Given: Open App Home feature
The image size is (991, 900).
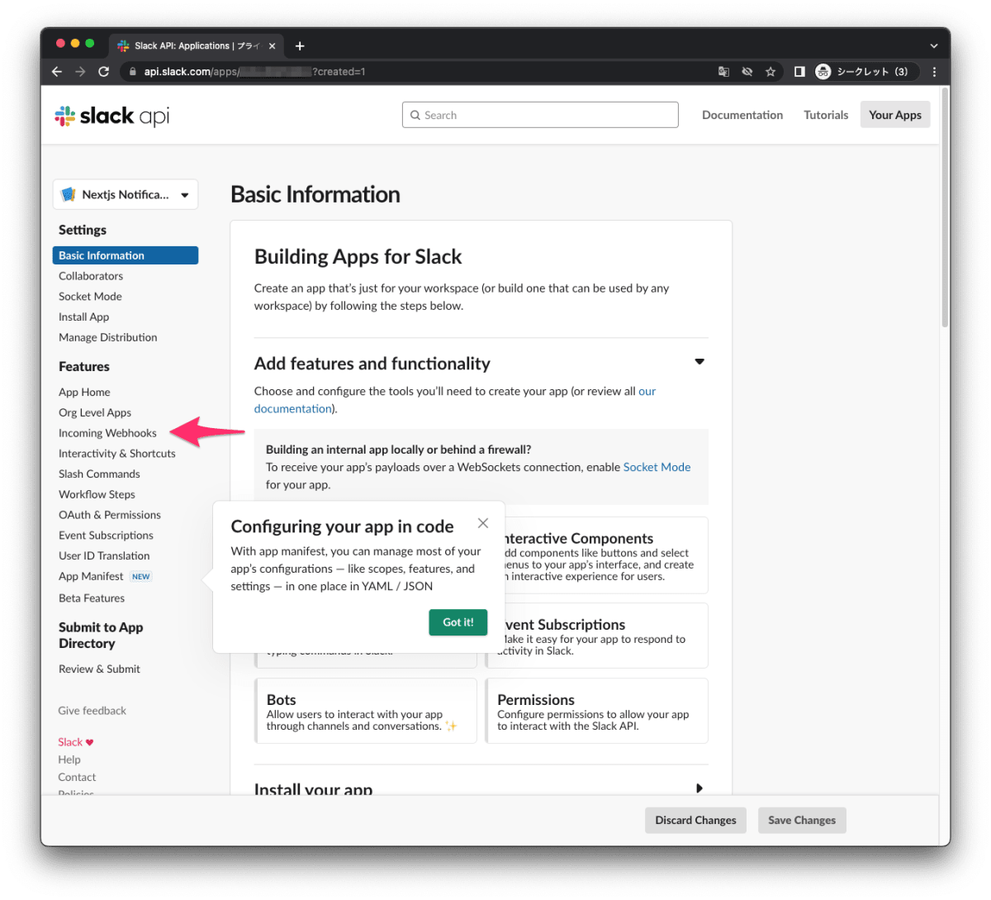Looking at the screenshot, I should point(84,393).
